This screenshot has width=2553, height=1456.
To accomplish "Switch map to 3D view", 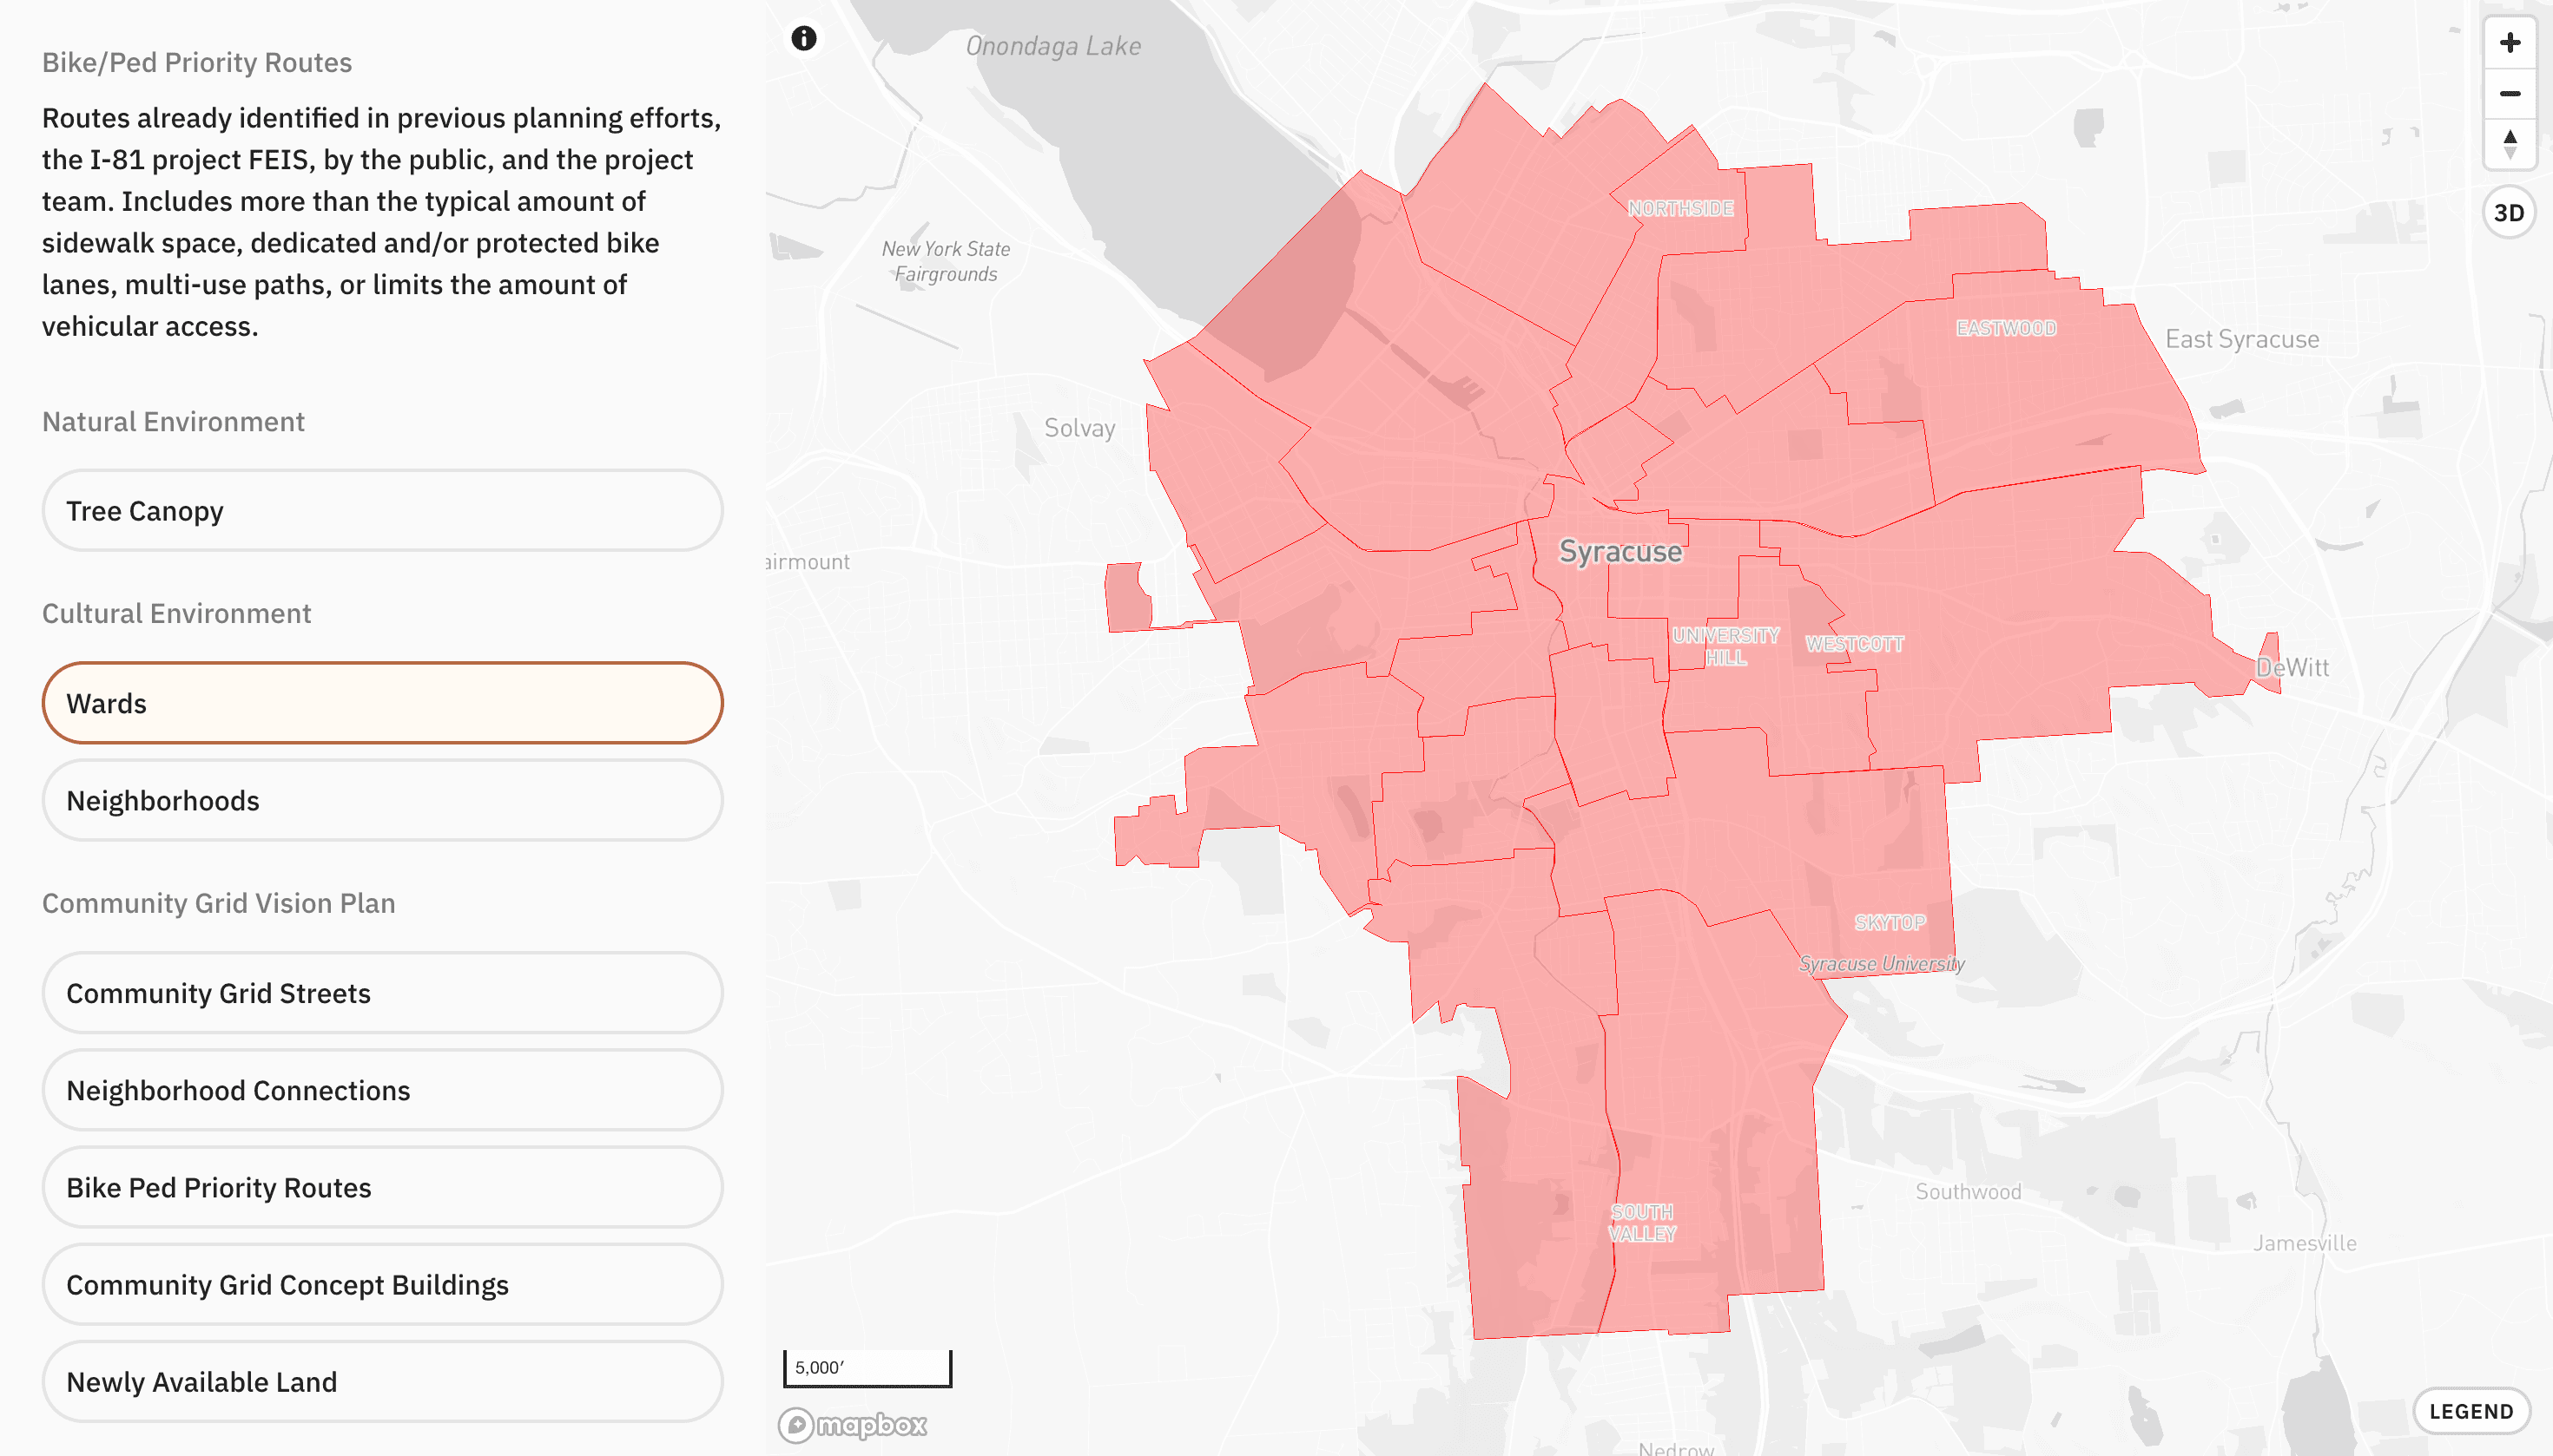I will click(x=2509, y=213).
